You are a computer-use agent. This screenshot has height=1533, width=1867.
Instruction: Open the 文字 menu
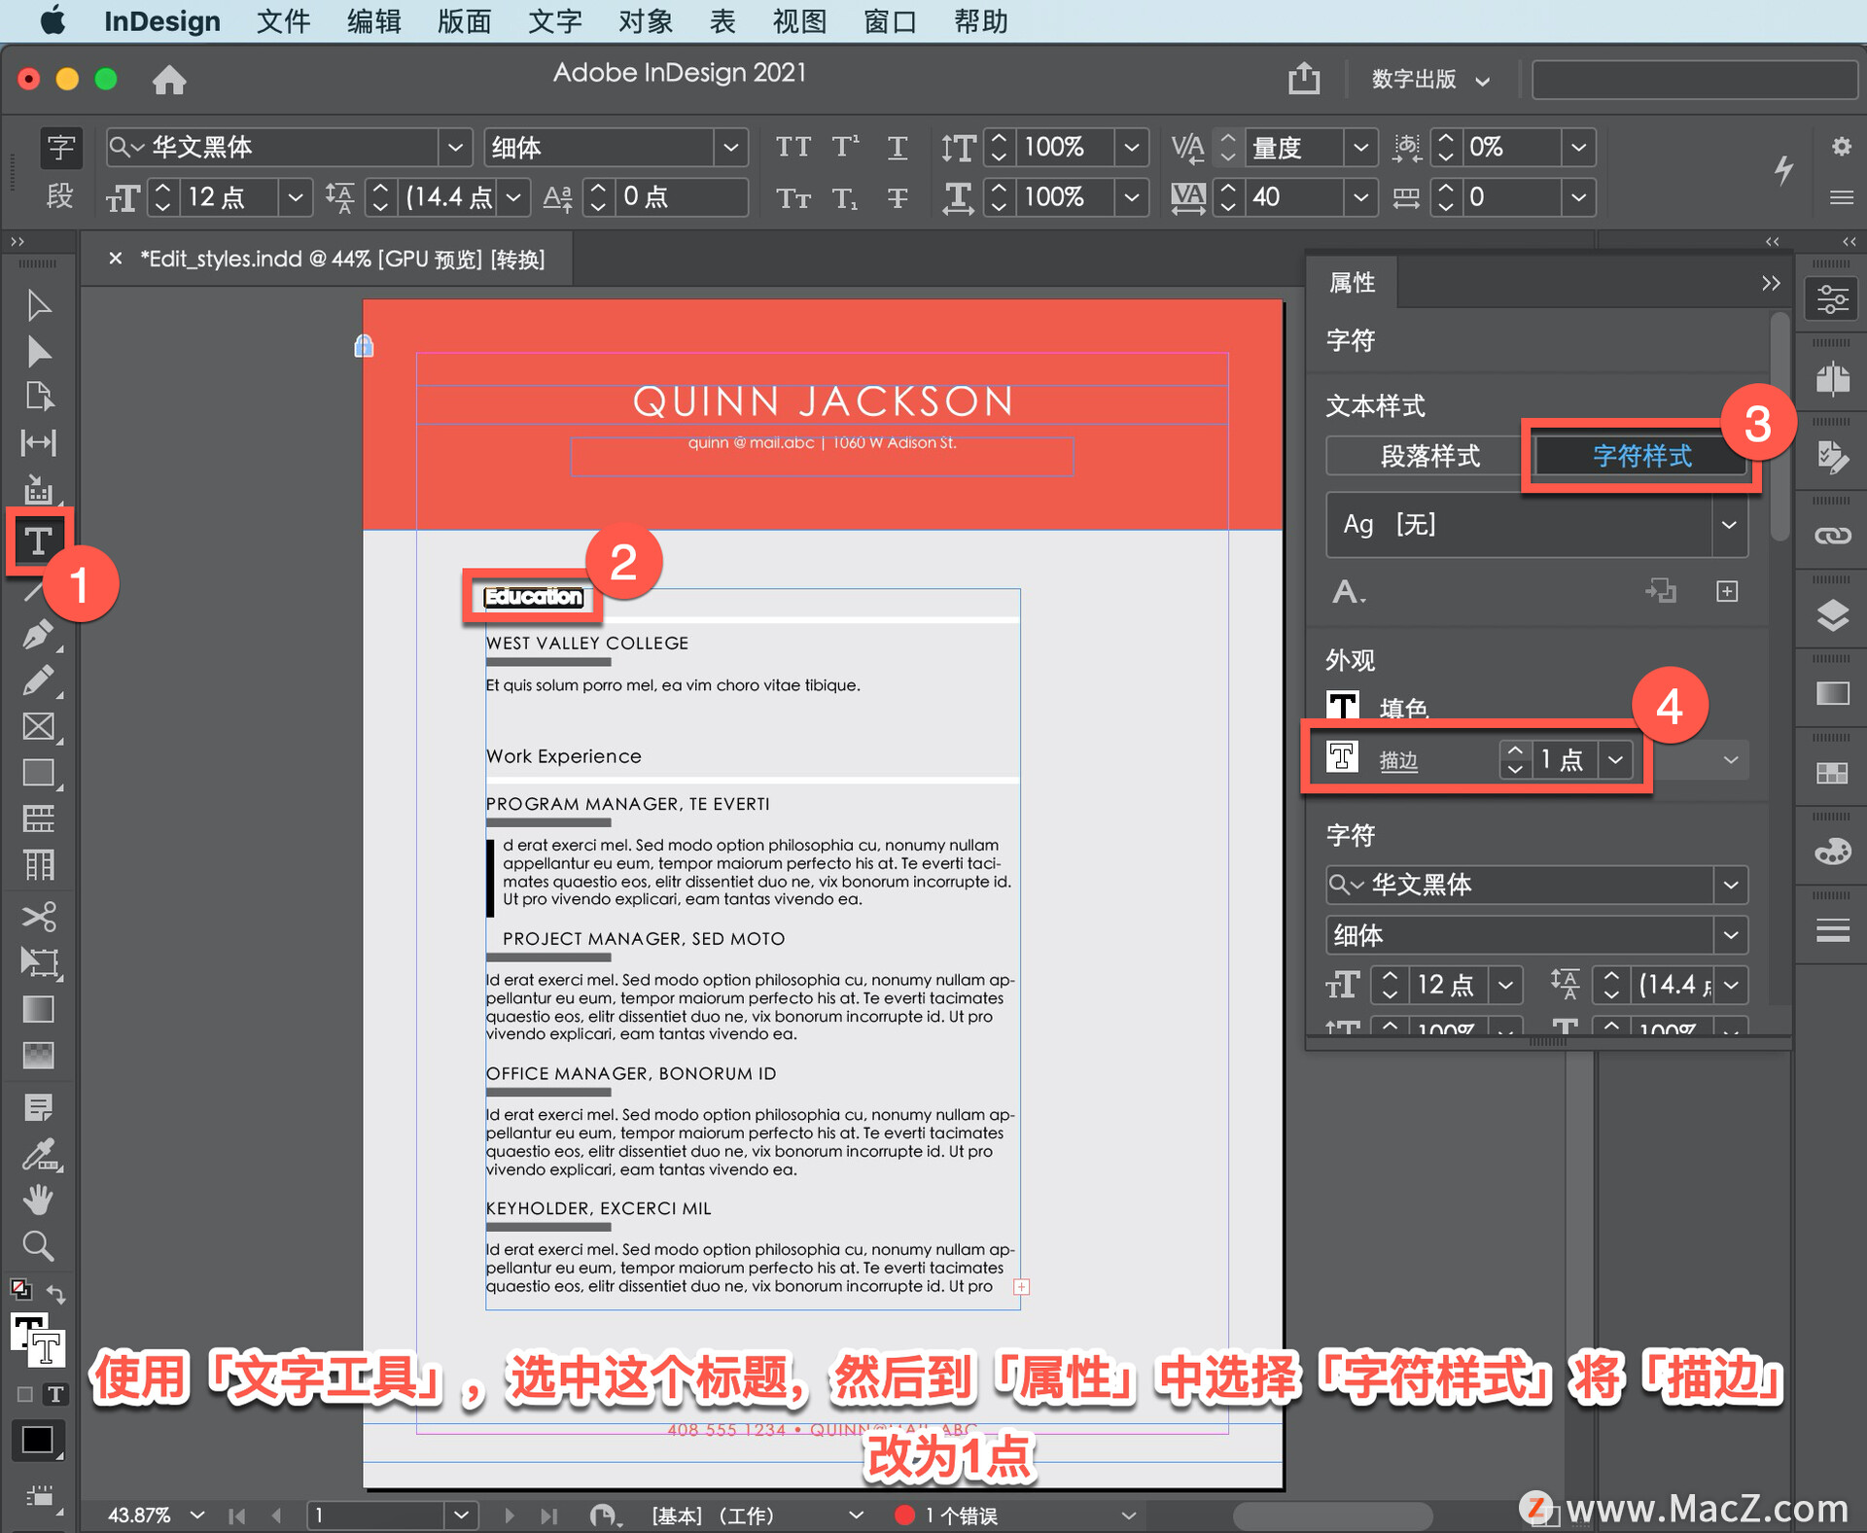tap(554, 21)
